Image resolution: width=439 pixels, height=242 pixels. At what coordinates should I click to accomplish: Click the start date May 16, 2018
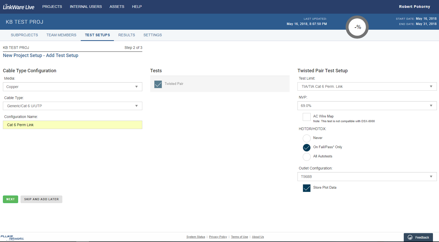(x=426, y=19)
